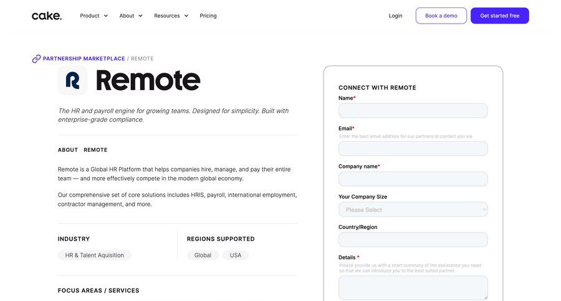561x301 pixels.
Task: Expand the Resources navigation menu
Action: (x=171, y=16)
